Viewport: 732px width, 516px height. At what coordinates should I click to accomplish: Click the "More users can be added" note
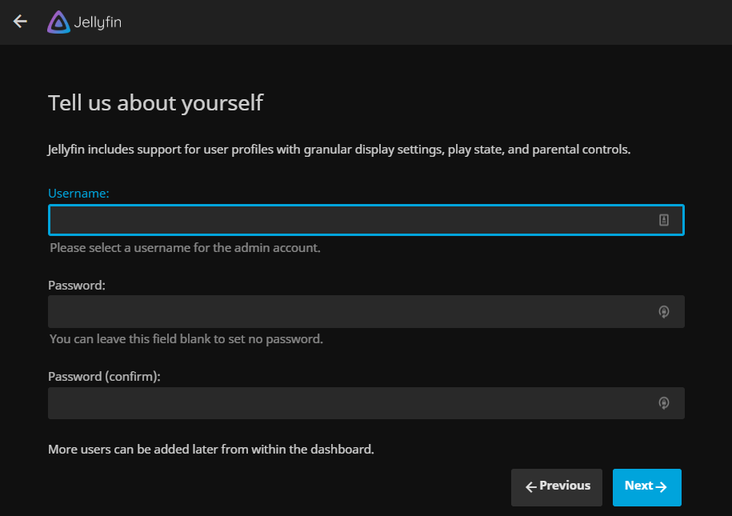(211, 450)
